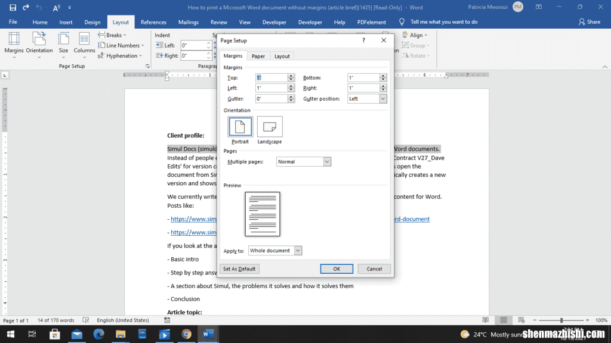Switch to the Paper tab
The image size is (611, 343).
point(258,56)
